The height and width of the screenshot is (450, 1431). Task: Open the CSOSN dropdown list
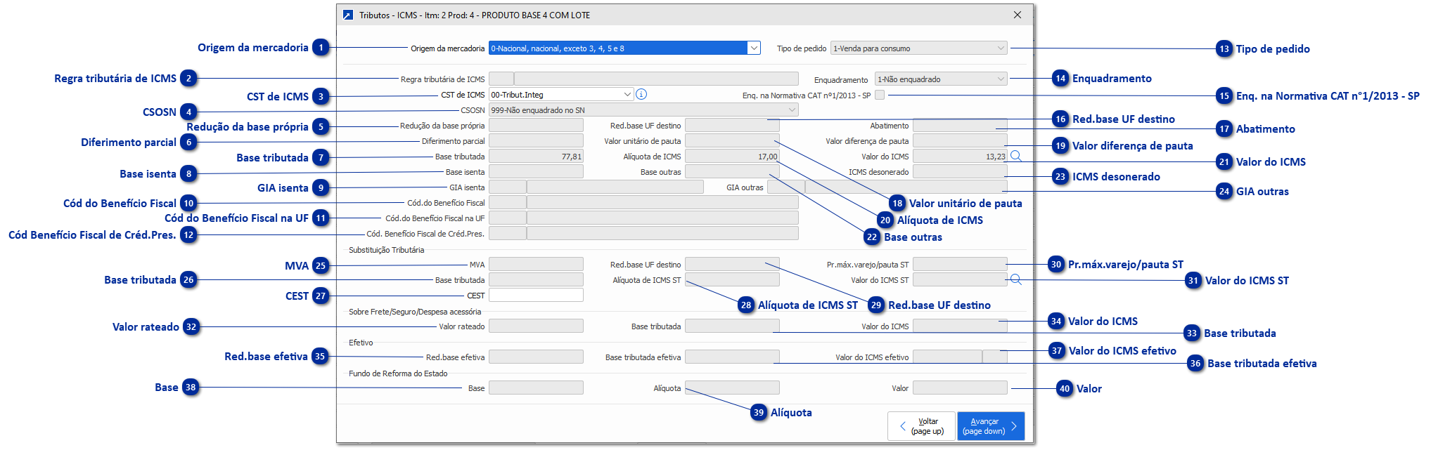pyautogui.click(x=792, y=110)
